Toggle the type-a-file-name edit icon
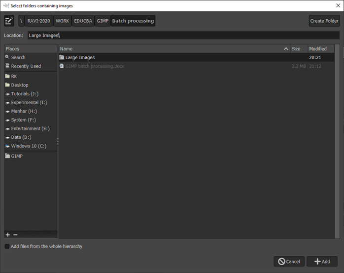The image size is (344, 273). [9, 21]
